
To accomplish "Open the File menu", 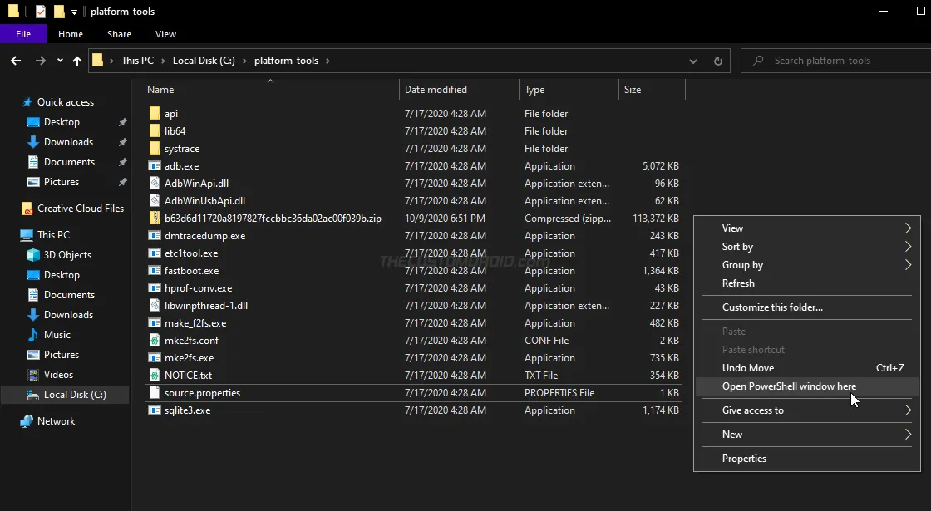I will tap(23, 34).
